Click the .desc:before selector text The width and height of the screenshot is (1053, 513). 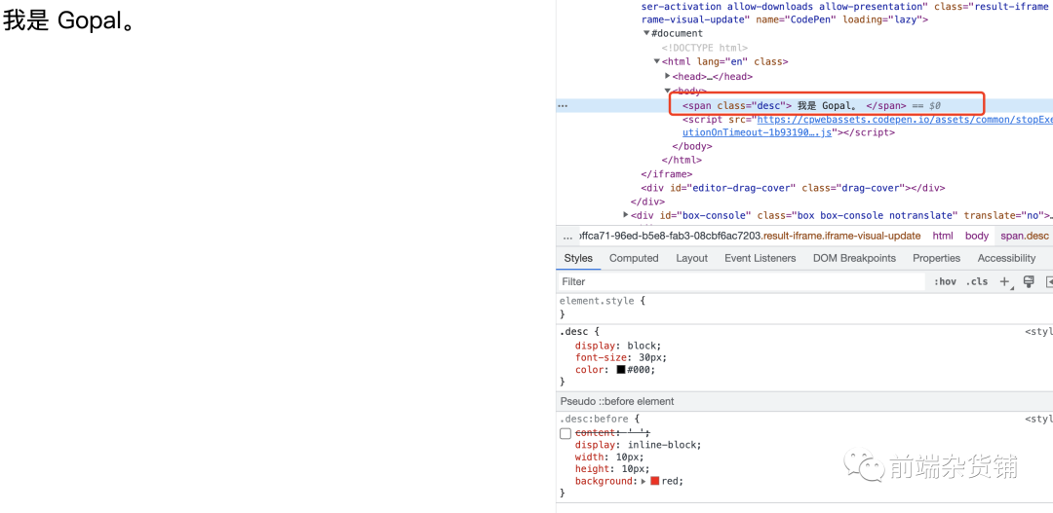click(594, 420)
